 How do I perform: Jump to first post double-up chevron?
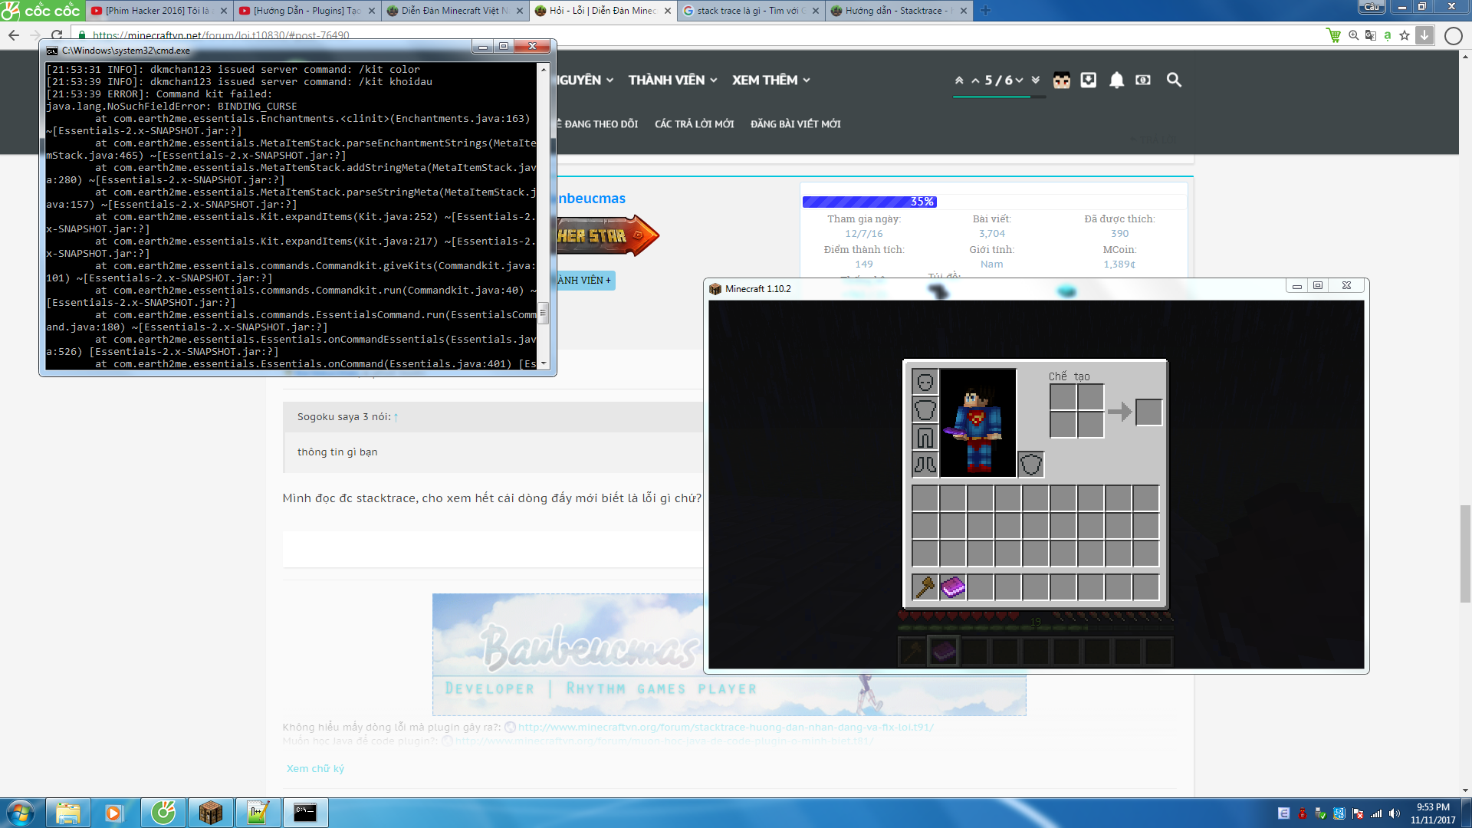point(959,80)
